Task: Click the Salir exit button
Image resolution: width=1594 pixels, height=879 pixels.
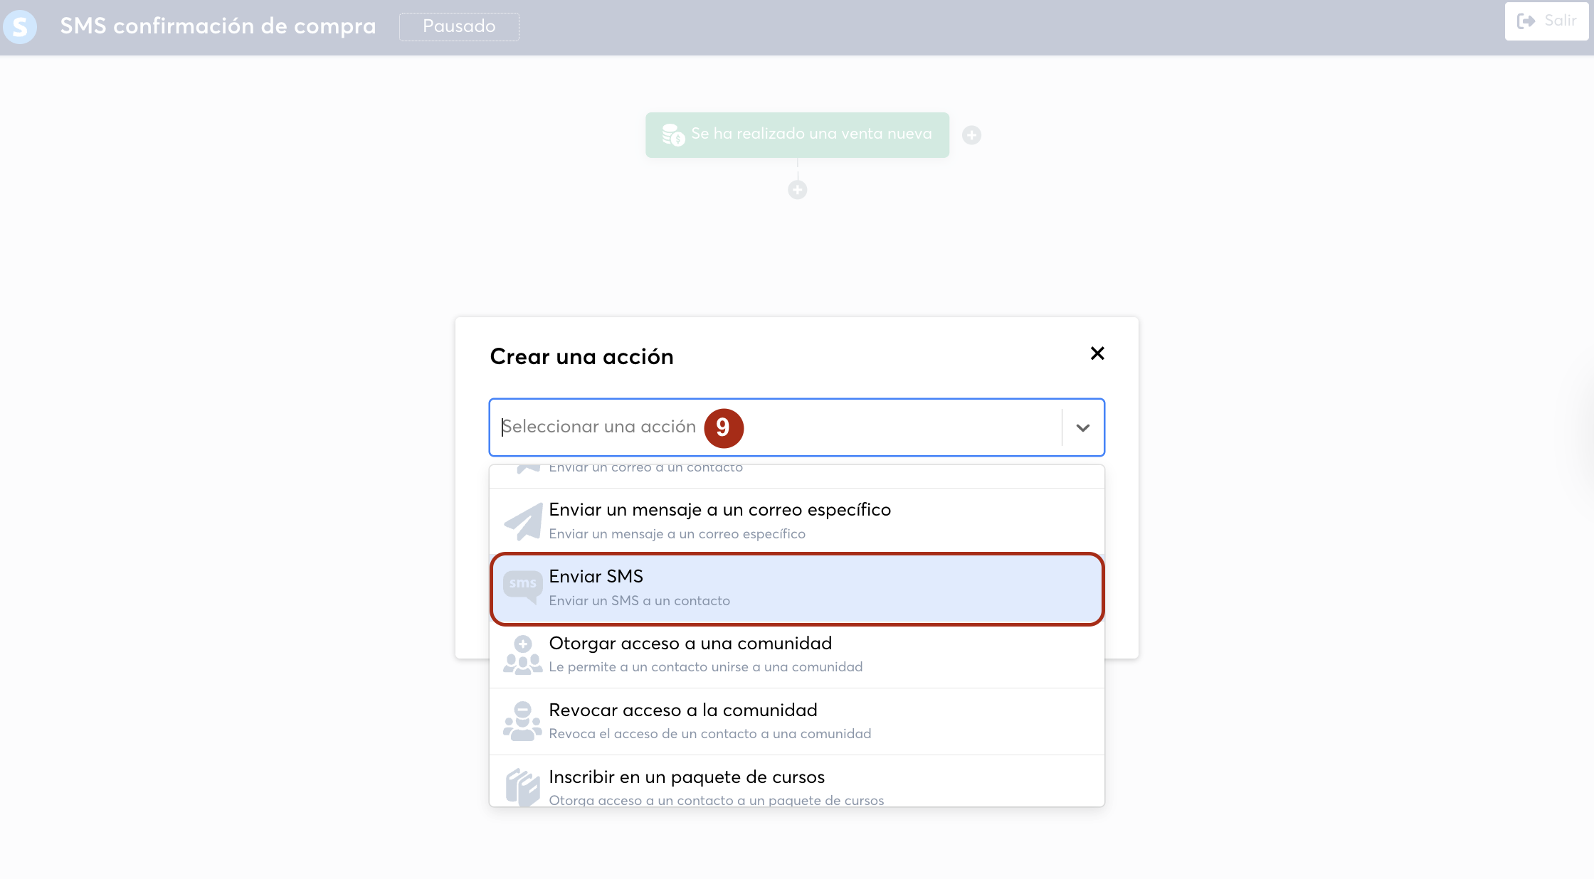Action: (1546, 21)
